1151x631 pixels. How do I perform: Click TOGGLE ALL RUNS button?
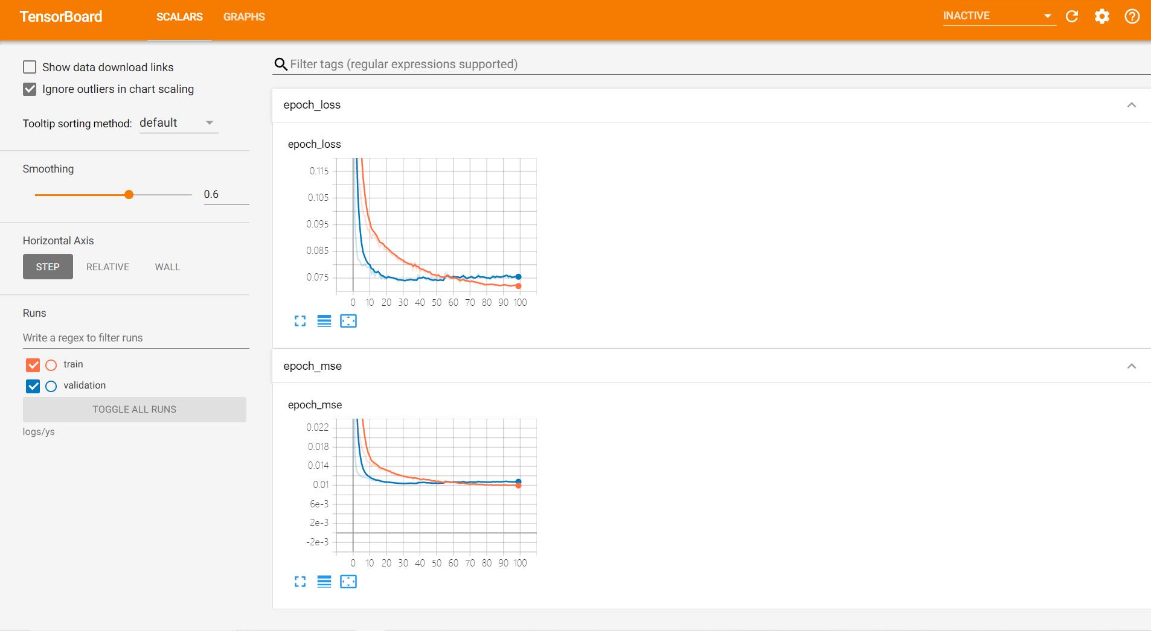coord(135,409)
